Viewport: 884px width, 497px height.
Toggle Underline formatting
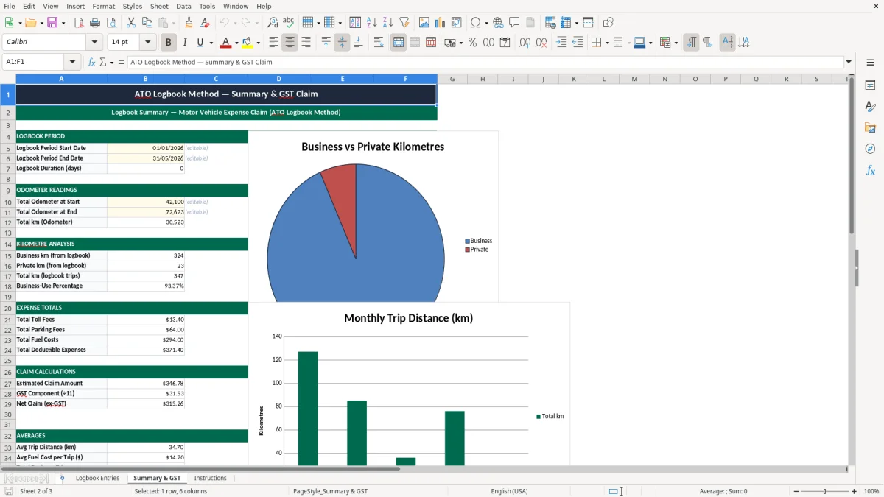[200, 43]
